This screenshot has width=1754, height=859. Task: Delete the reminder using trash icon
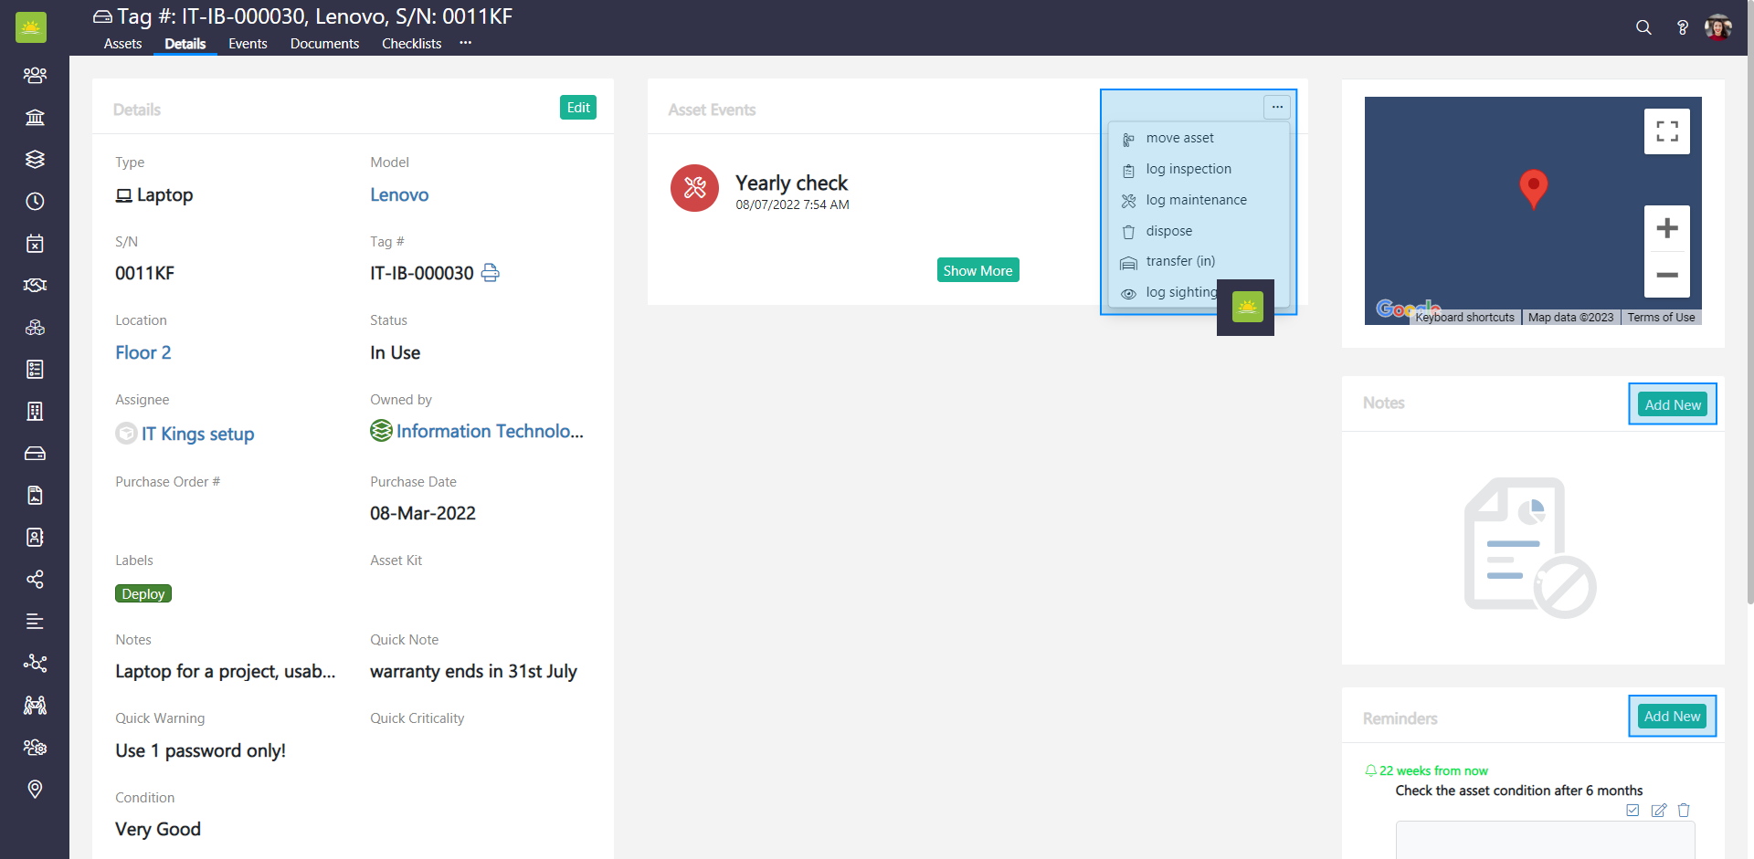[x=1684, y=810]
